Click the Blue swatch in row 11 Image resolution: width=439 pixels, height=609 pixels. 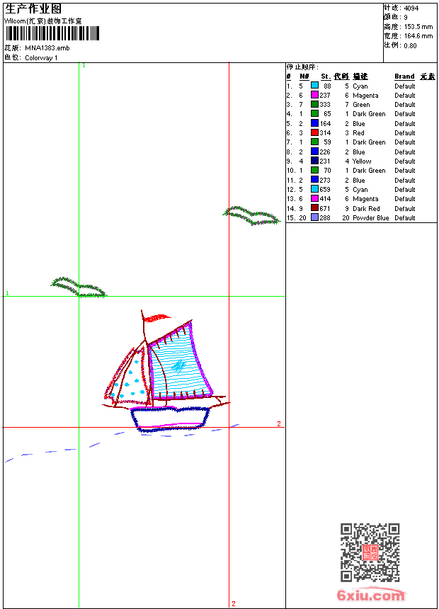tap(314, 179)
